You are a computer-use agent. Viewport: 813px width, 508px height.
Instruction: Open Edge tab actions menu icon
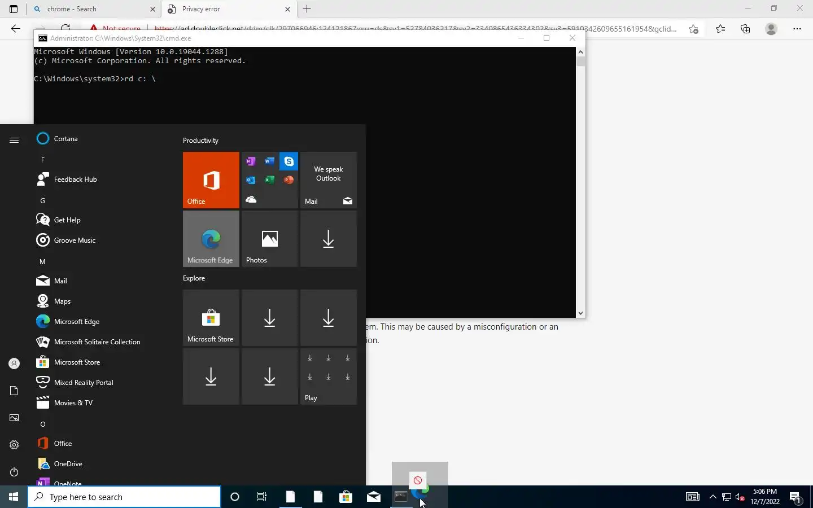[x=14, y=9]
